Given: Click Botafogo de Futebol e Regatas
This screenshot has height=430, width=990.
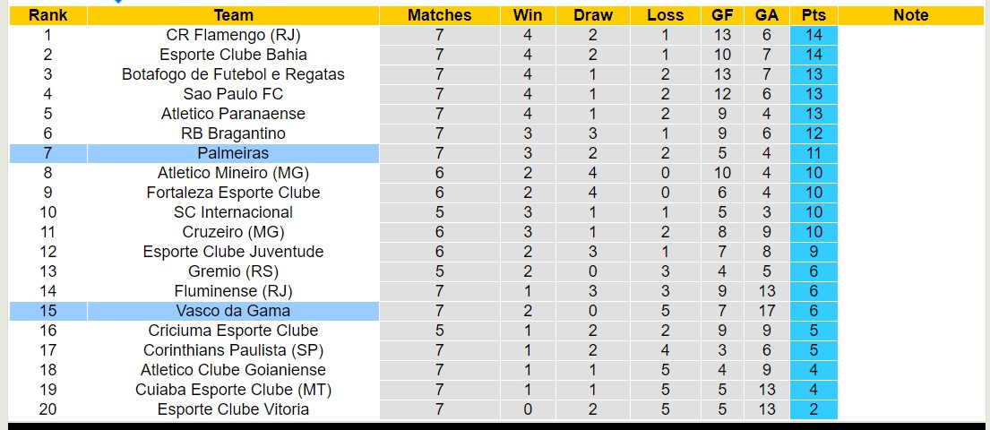Looking at the screenshot, I should click(x=233, y=74).
